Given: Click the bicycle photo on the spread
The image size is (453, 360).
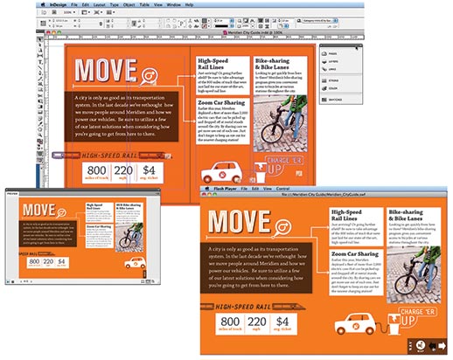Looking at the screenshot, I should point(280,123).
